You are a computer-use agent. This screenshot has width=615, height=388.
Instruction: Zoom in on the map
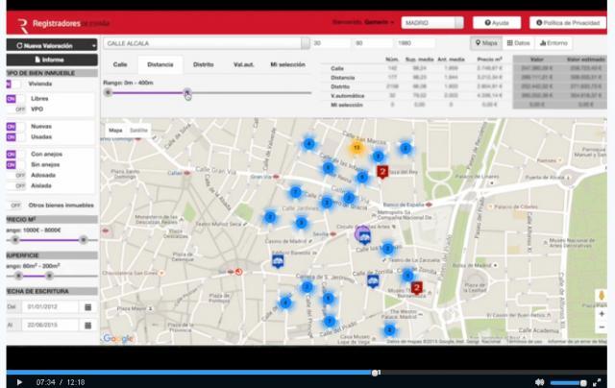[x=602, y=314]
